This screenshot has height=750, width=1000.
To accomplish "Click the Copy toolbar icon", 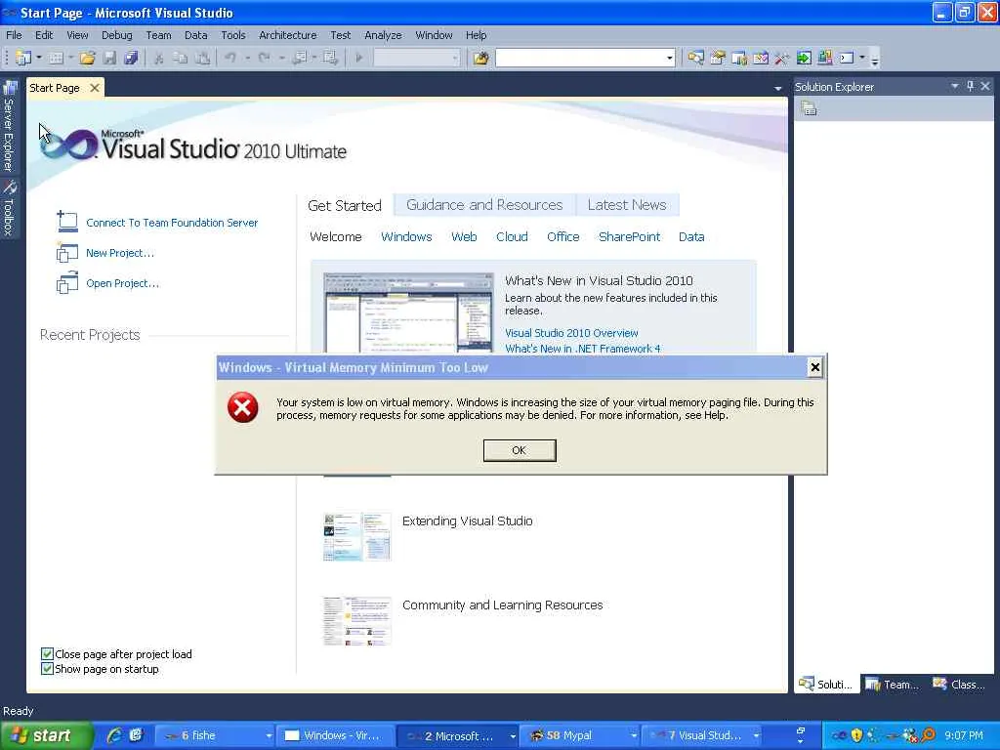I will click(181, 58).
